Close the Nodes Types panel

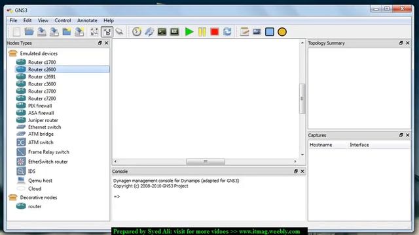107,43
